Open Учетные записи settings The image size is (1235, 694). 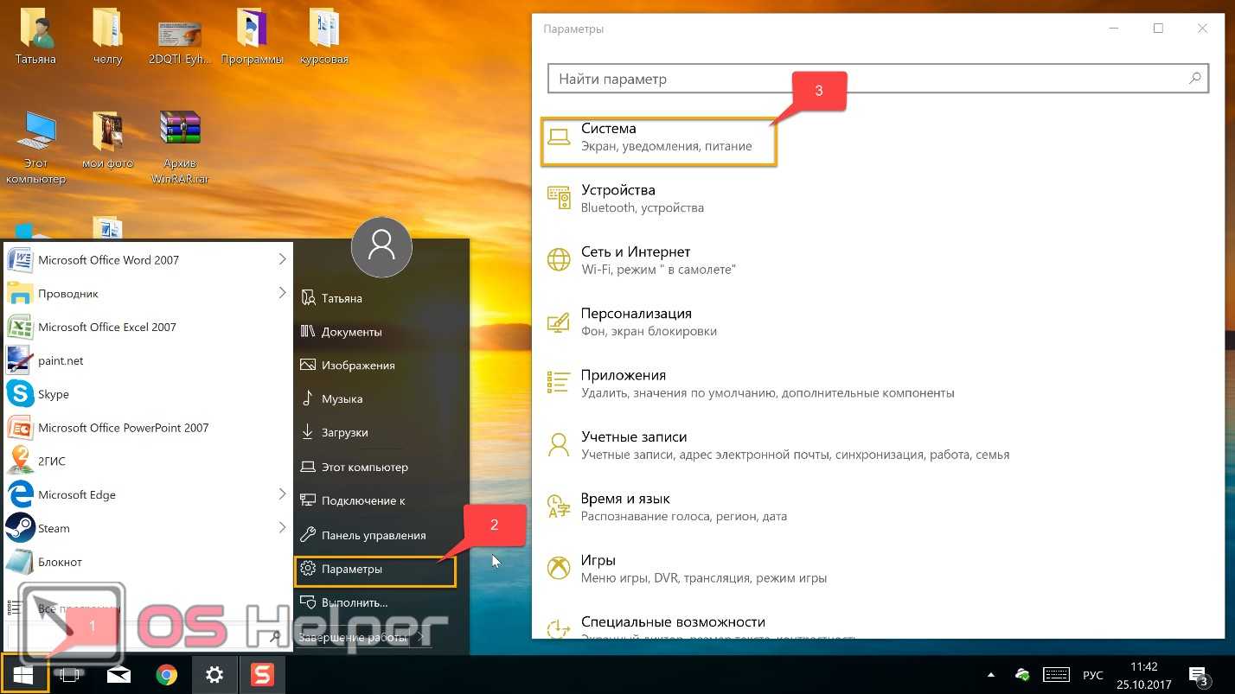point(634,445)
